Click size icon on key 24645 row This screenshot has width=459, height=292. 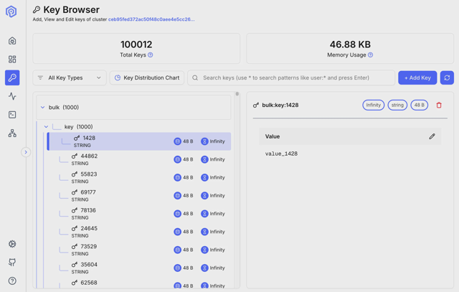coord(177,232)
